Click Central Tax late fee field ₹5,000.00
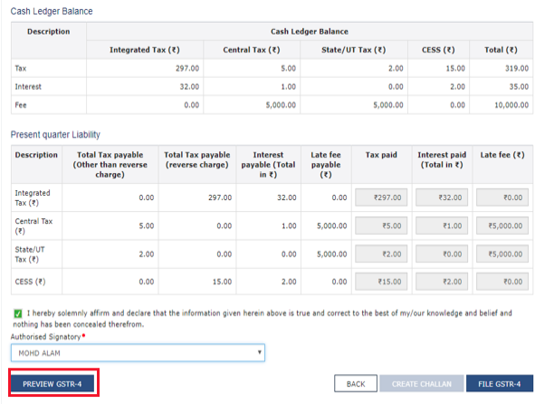The image size is (535, 404). click(x=502, y=226)
